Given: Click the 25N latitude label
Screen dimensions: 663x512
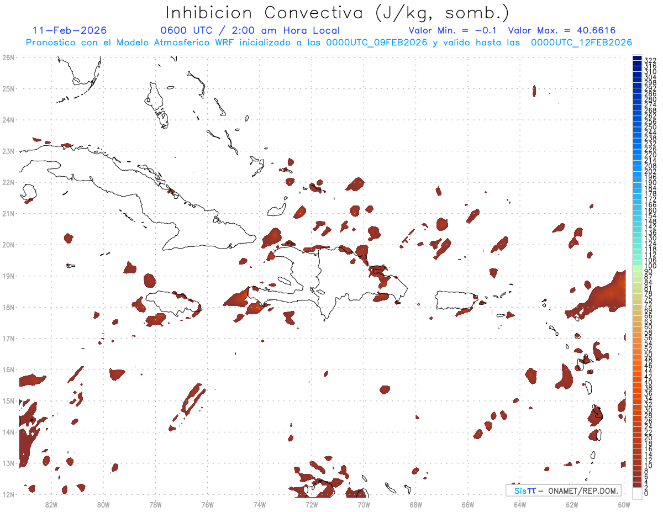Looking at the screenshot, I should (x=8, y=88).
